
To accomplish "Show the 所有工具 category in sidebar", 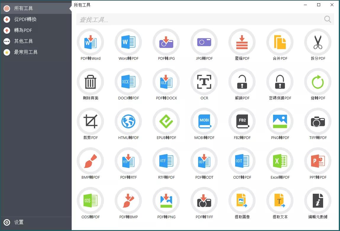I will pyautogui.click(x=36, y=9).
